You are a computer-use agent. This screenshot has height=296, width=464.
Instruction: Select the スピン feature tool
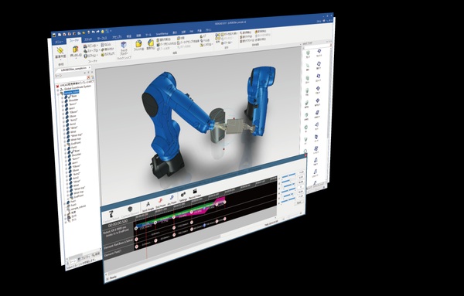[90, 46]
